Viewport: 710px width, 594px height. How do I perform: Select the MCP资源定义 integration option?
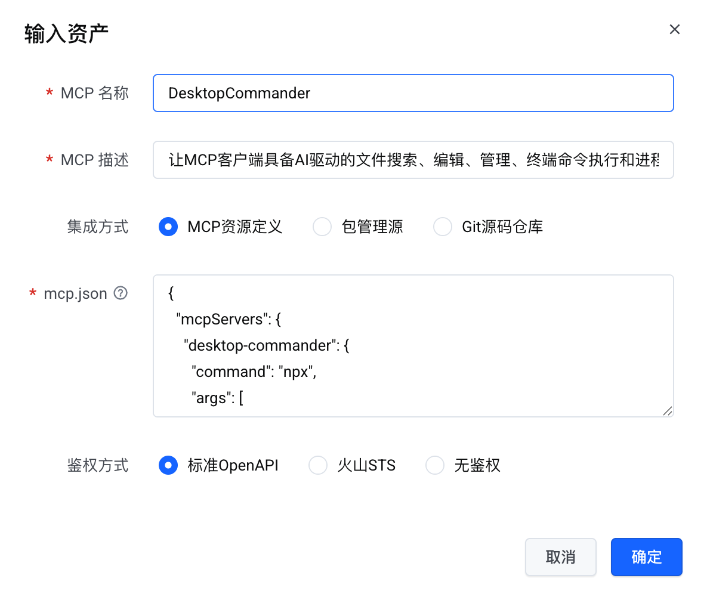[168, 227]
